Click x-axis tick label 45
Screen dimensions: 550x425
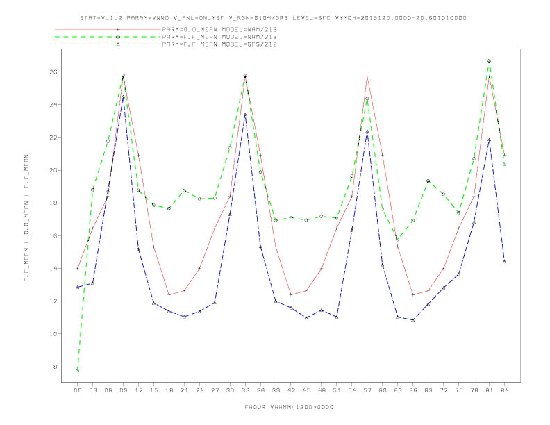click(x=306, y=390)
